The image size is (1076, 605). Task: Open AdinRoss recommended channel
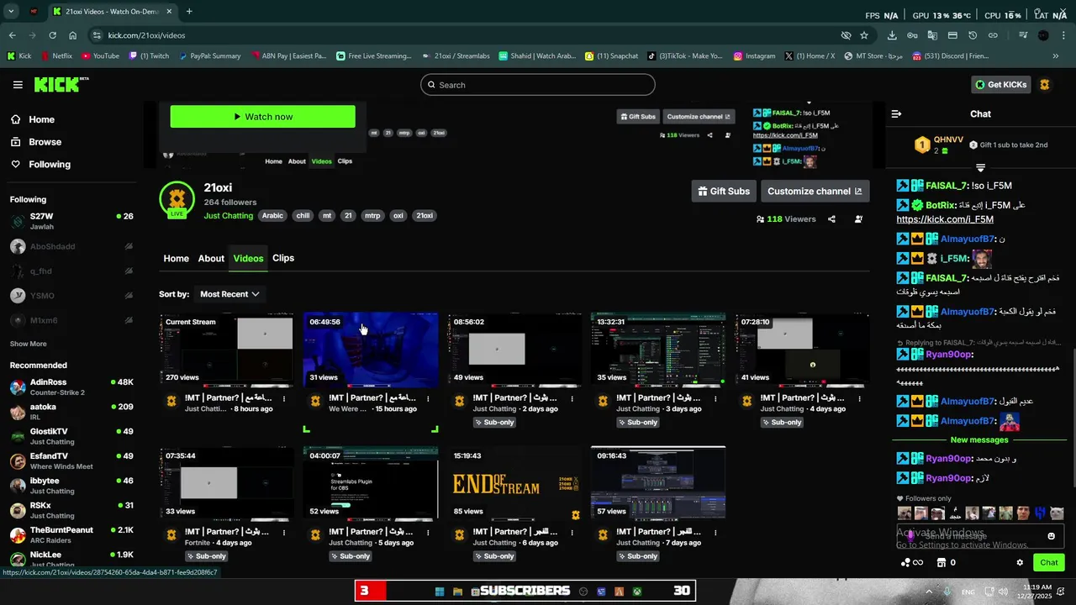click(71, 387)
